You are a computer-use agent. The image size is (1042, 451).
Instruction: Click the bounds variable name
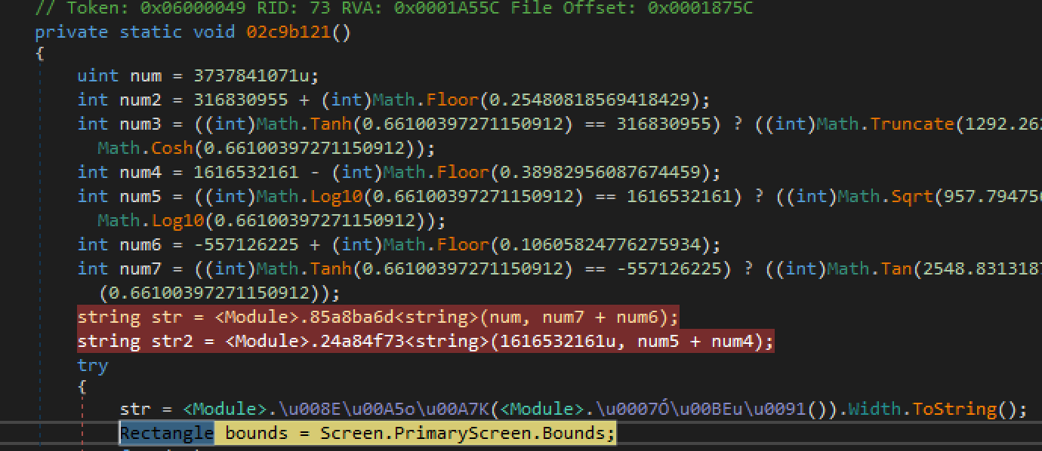click(x=256, y=433)
